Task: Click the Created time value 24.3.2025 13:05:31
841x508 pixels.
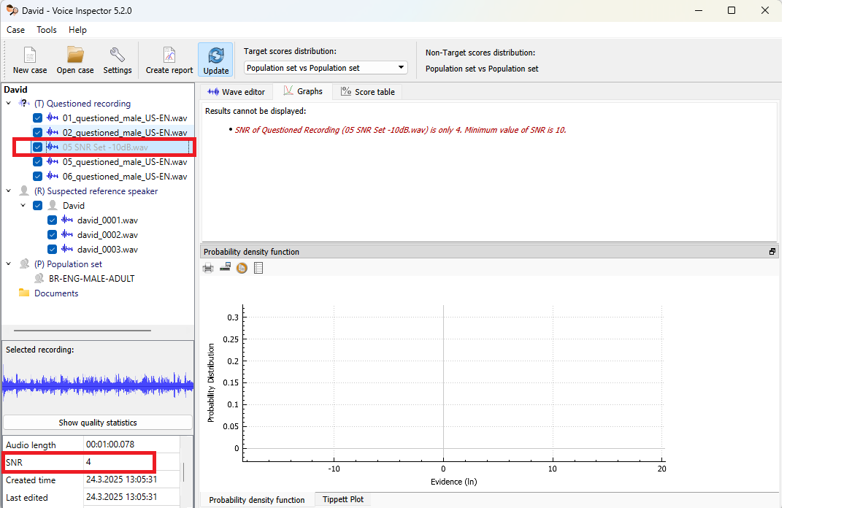Action: click(x=121, y=480)
